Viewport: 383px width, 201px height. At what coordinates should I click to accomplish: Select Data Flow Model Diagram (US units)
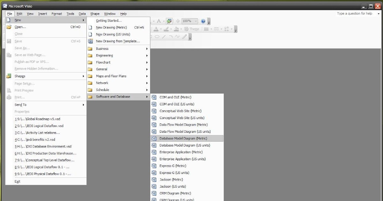[187, 131]
